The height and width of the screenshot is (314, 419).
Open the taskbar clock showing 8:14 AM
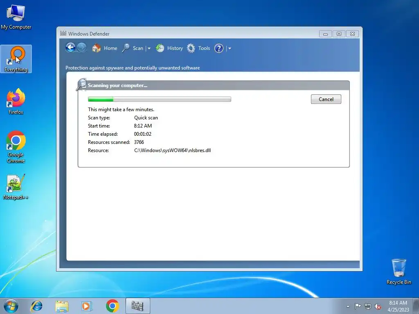(398, 306)
